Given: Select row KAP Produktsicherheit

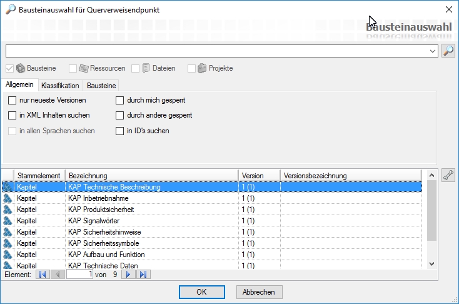Looking at the screenshot, I should click(x=212, y=210).
